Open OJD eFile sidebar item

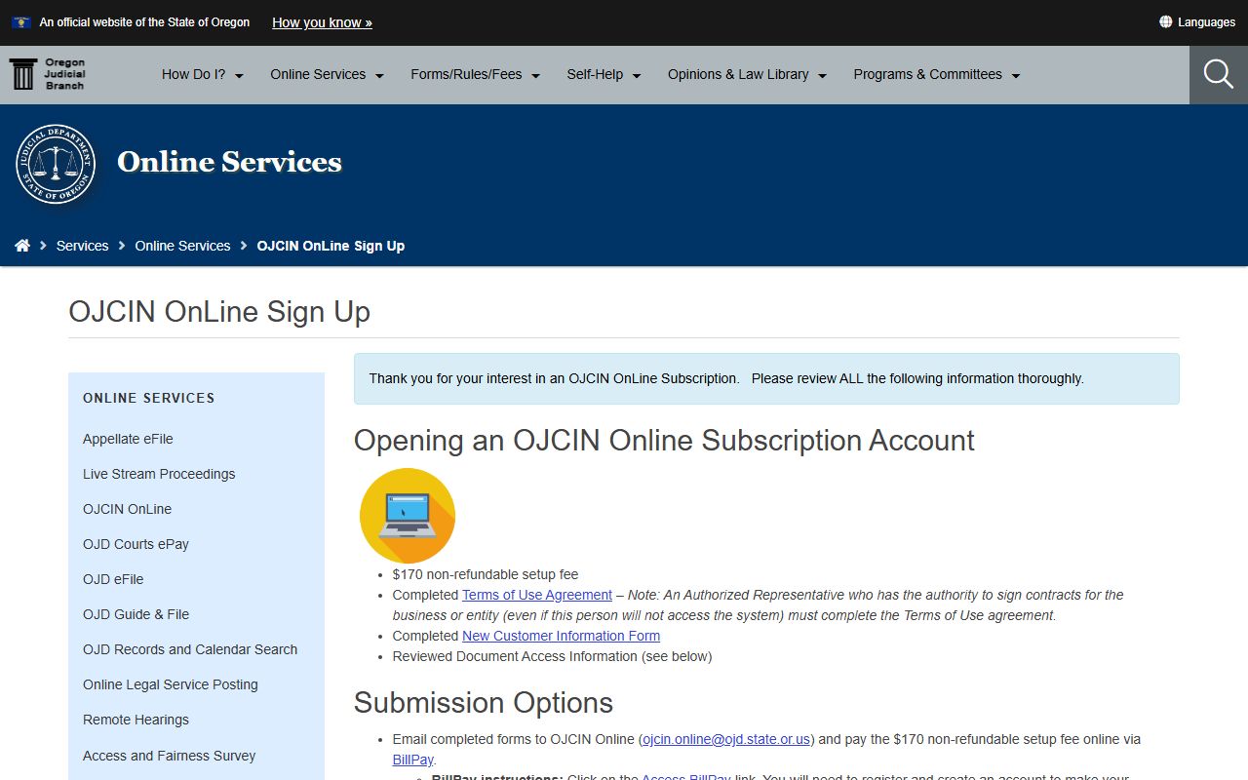coord(113,579)
